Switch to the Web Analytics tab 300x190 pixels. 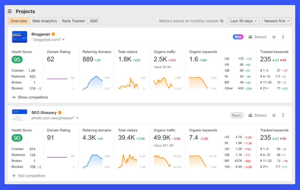coord(45,21)
